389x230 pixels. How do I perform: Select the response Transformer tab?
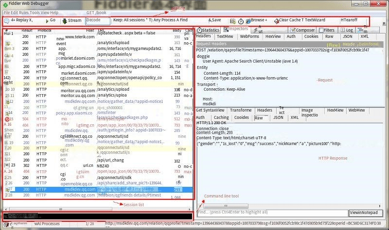[241, 111]
